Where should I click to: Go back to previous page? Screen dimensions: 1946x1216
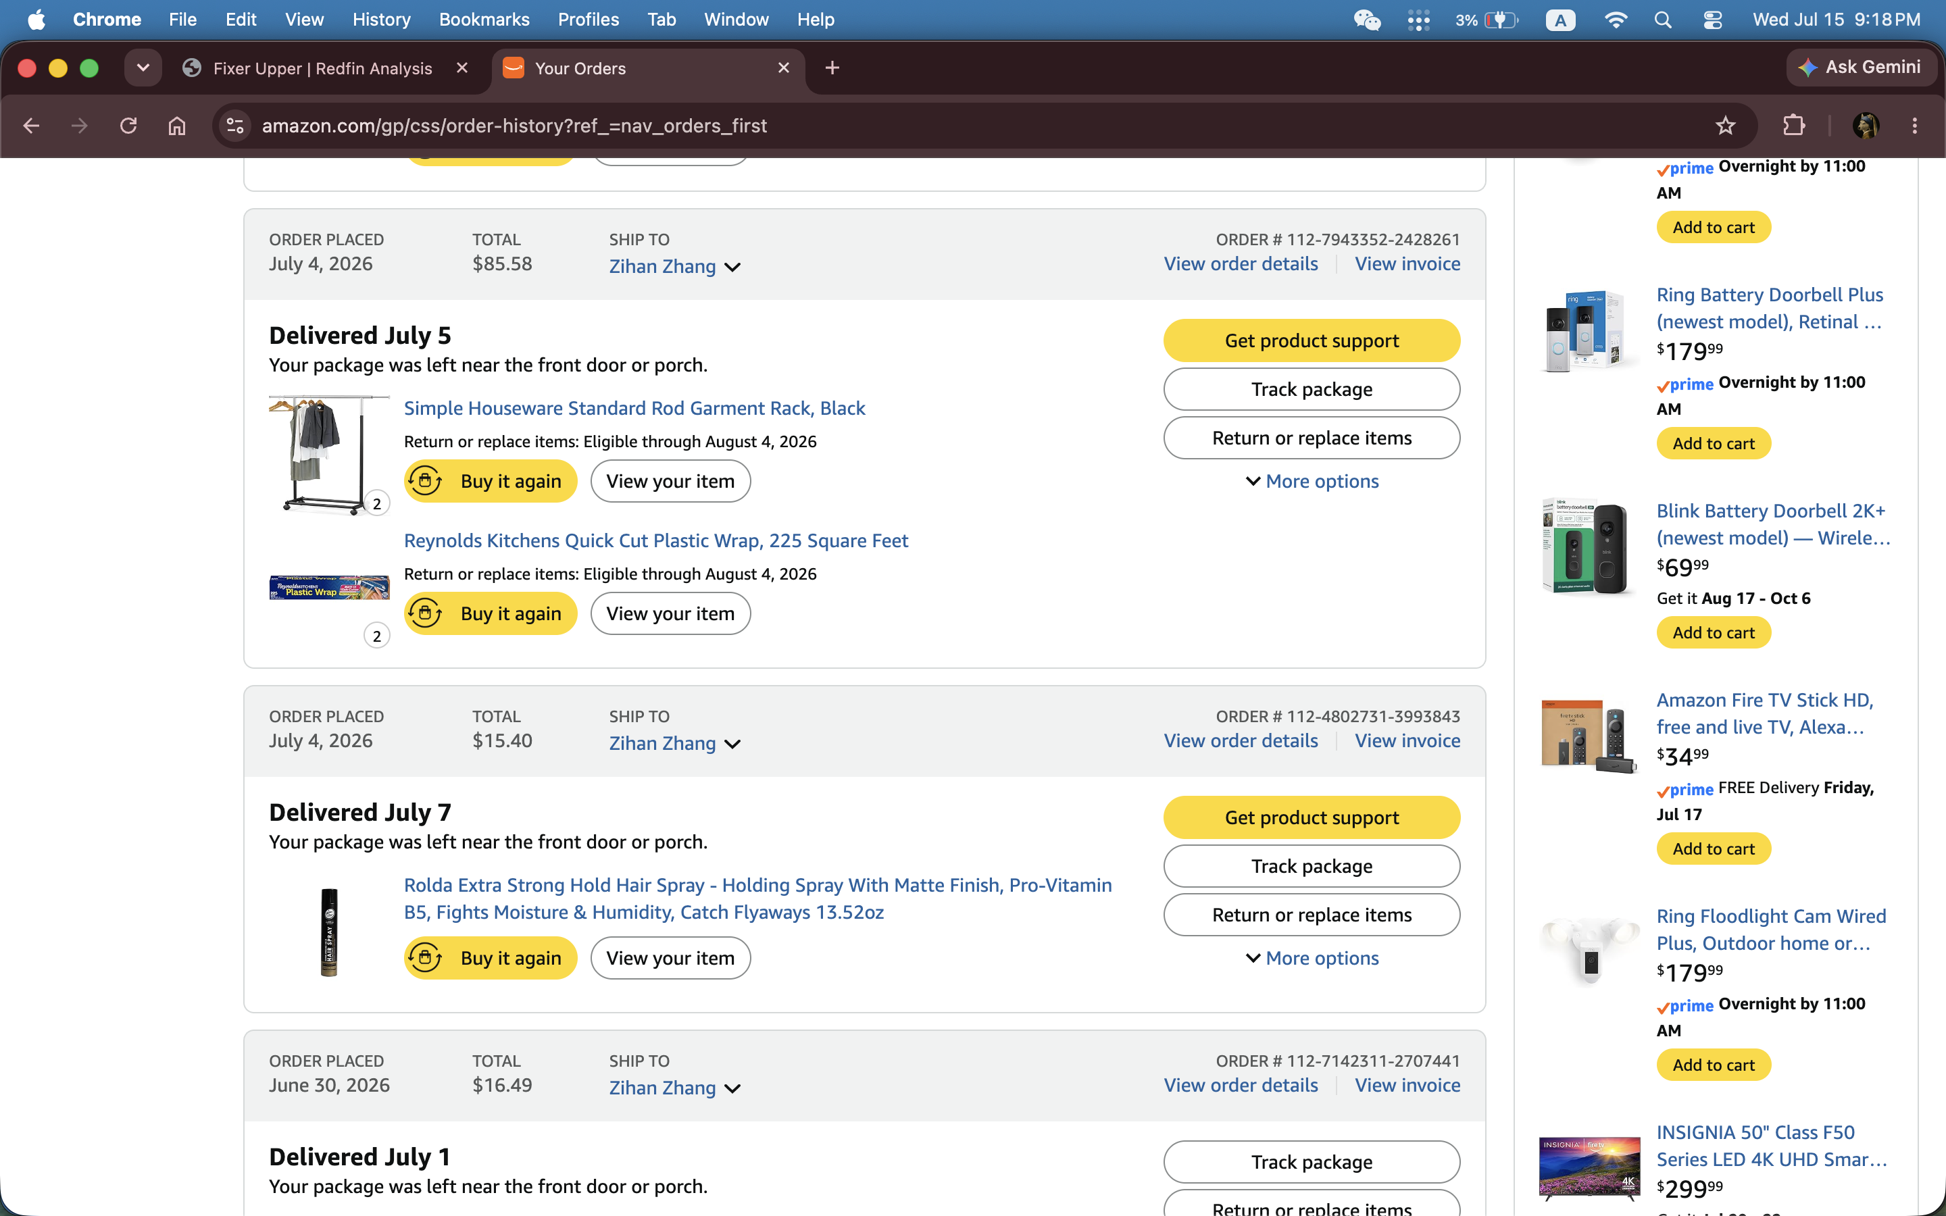[x=31, y=126]
